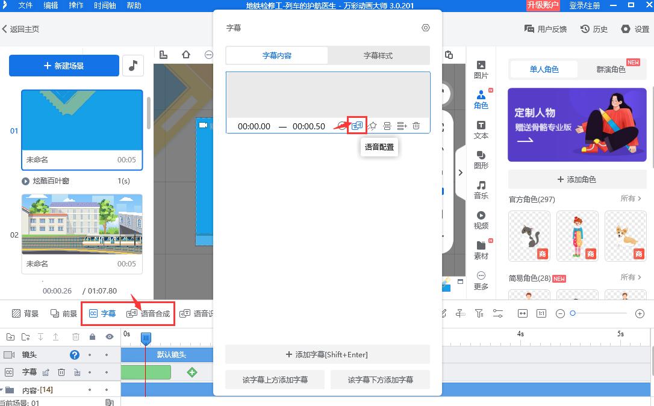
Task: Select the star animation icon beside the subtitle
Action: click(x=373, y=126)
